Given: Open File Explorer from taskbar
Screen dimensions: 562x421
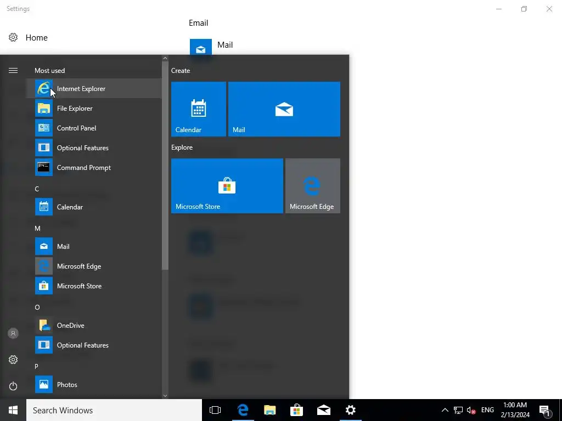Looking at the screenshot, I should pos(270,410).
